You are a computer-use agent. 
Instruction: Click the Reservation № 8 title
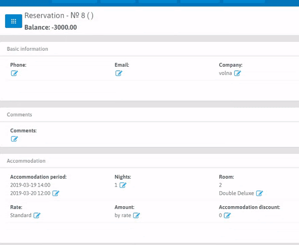pyautogui.click(x=59, y=16)
